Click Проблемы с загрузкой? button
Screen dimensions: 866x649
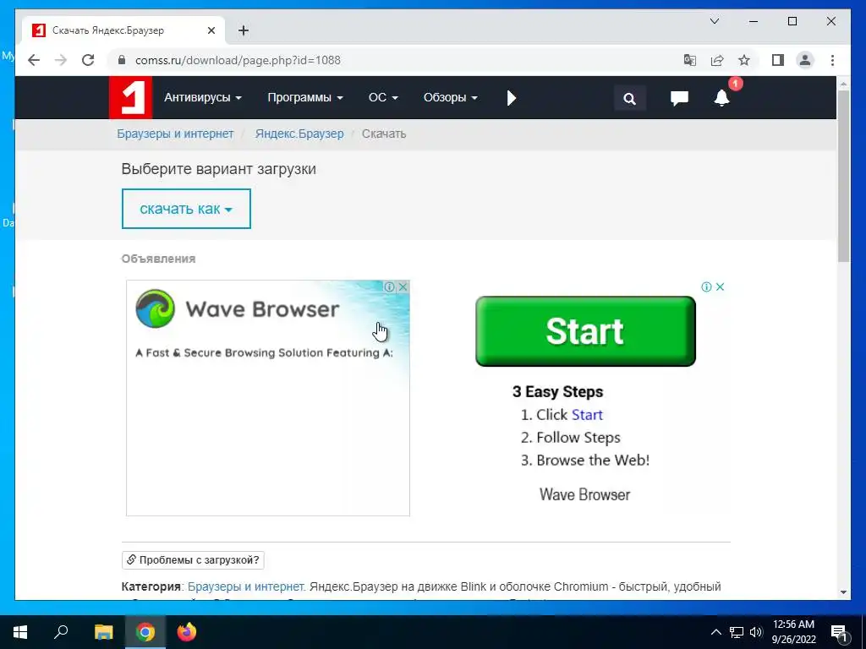point(193,560)
